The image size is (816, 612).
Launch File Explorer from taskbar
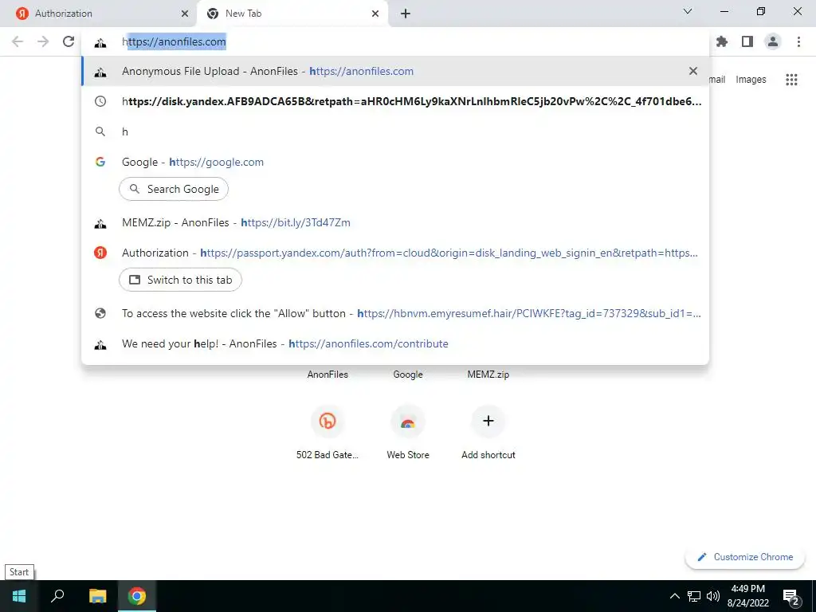pos(97,596)
